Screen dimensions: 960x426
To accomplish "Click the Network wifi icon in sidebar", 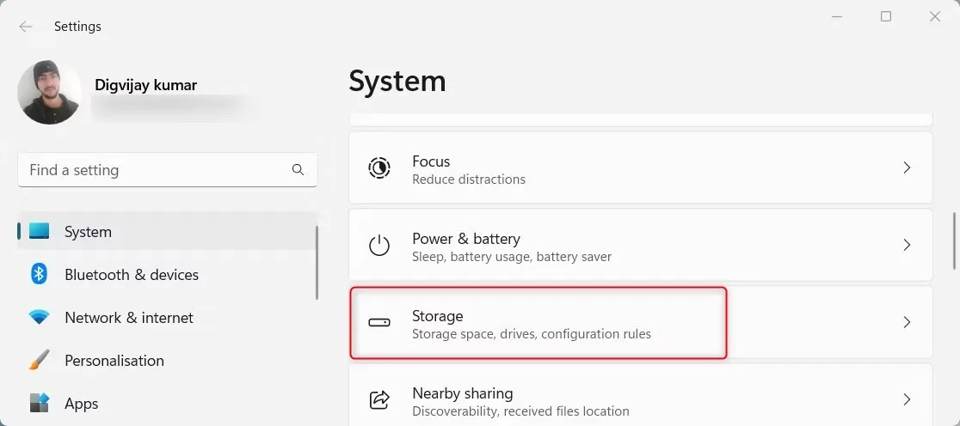I will [39, 317].
